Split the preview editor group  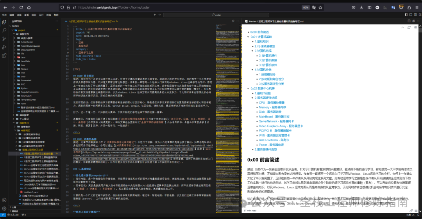(409, 21)
